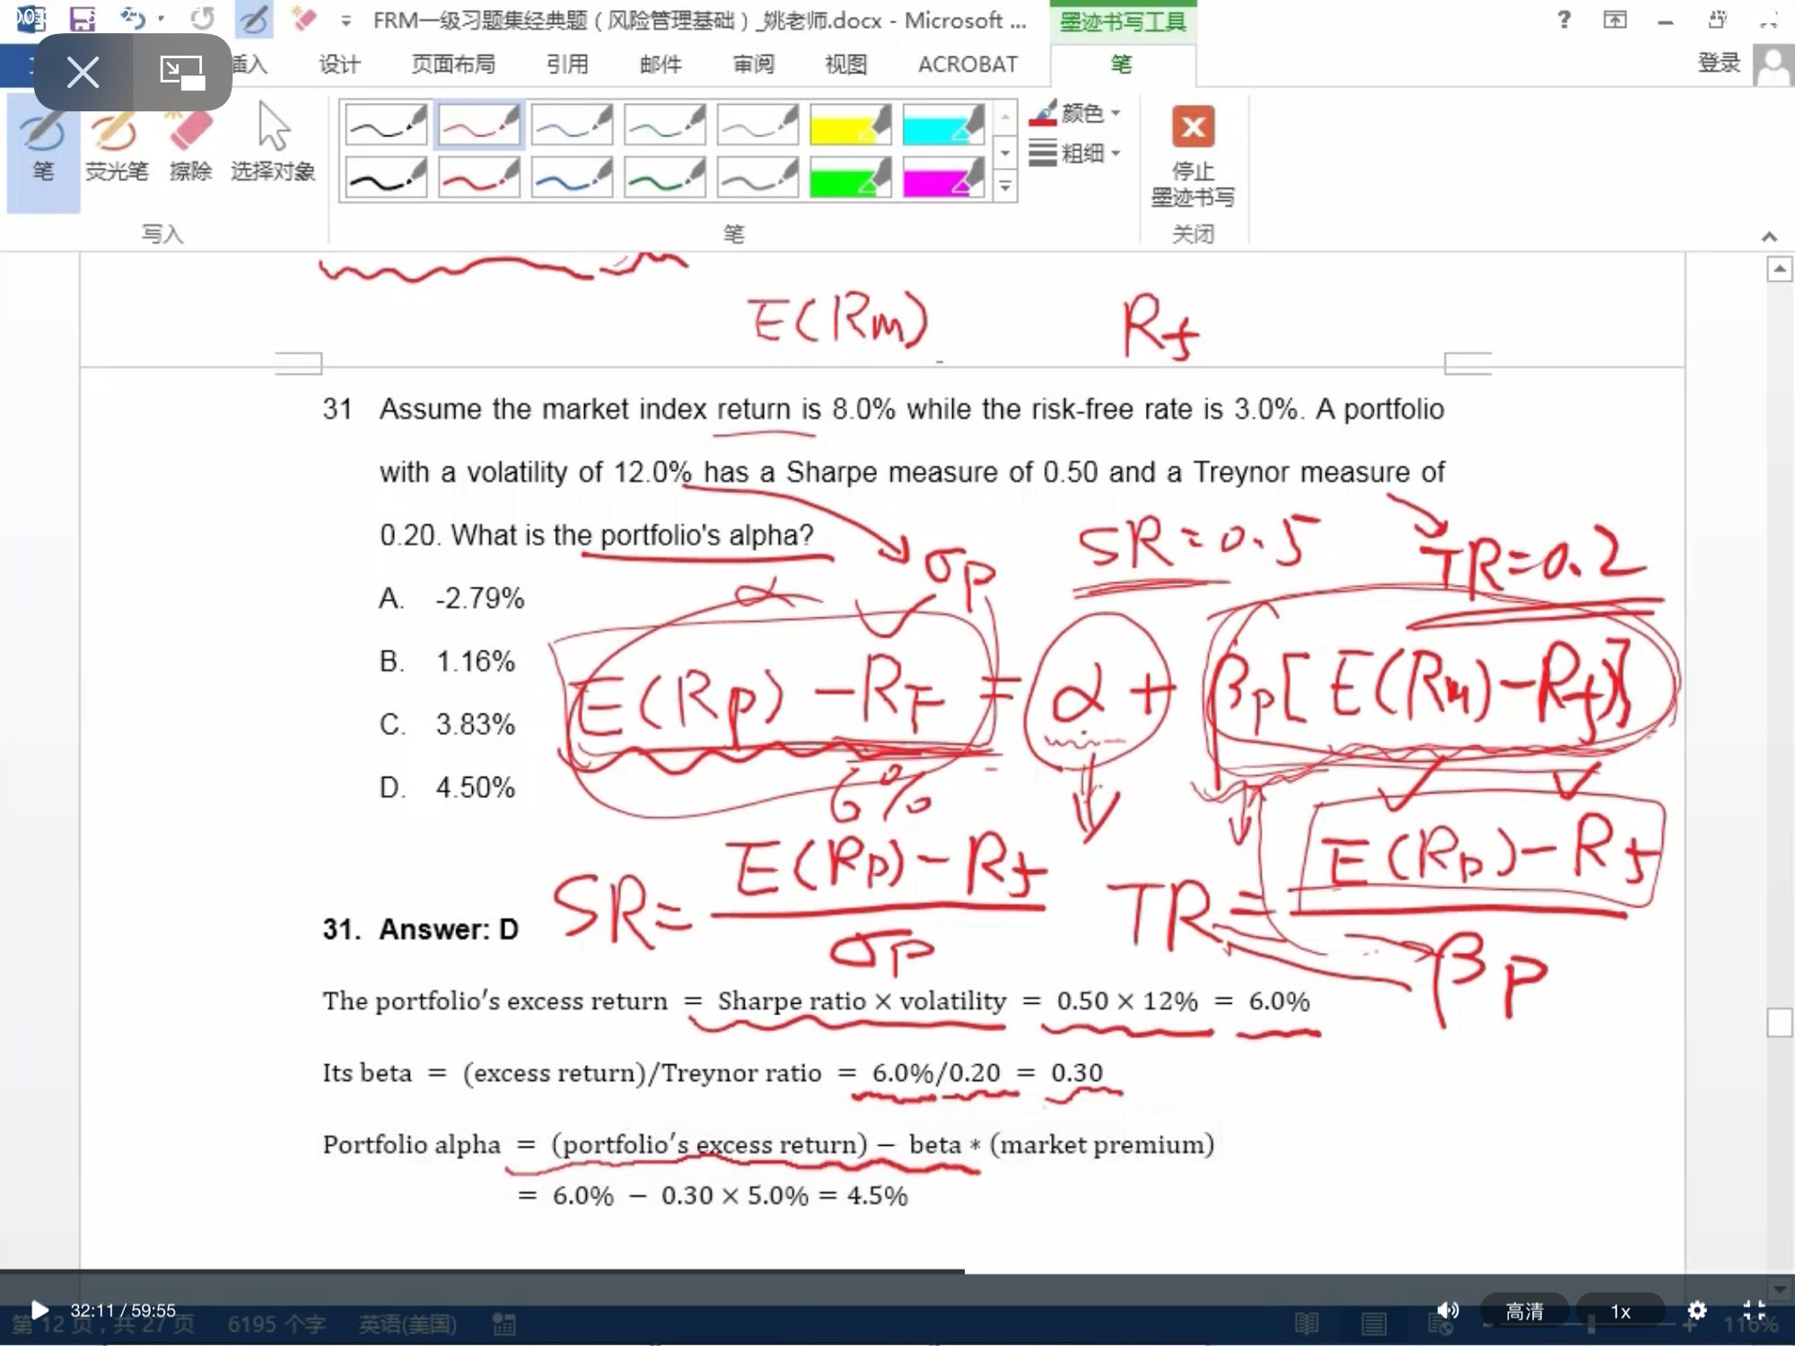Switch to the 审阅 ribbon tab

point(753,65)
